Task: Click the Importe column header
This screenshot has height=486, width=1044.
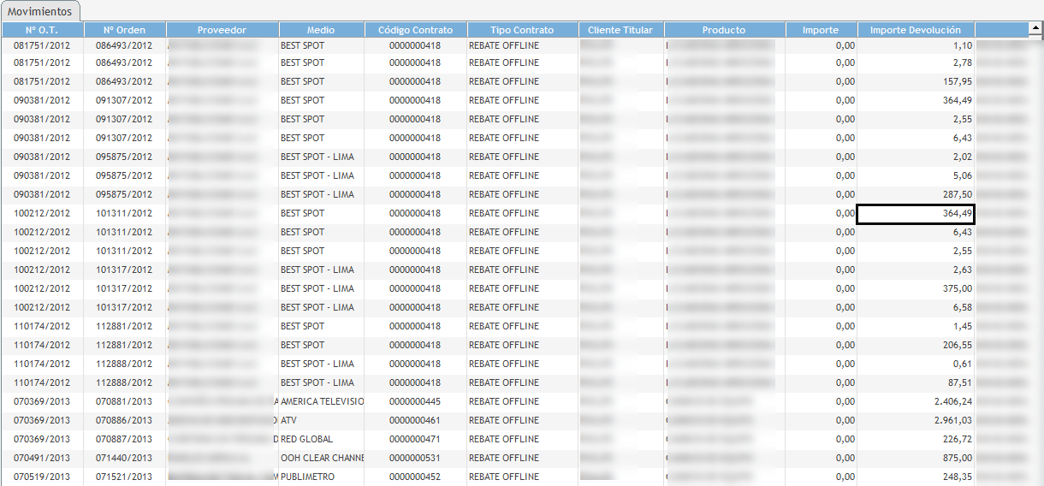Action: [x=821, y=30]
